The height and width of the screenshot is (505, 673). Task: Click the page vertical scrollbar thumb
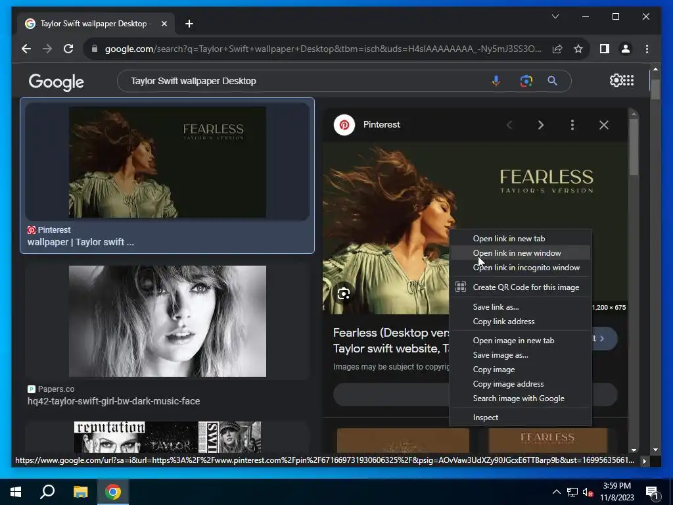click(x=655, y=89)
